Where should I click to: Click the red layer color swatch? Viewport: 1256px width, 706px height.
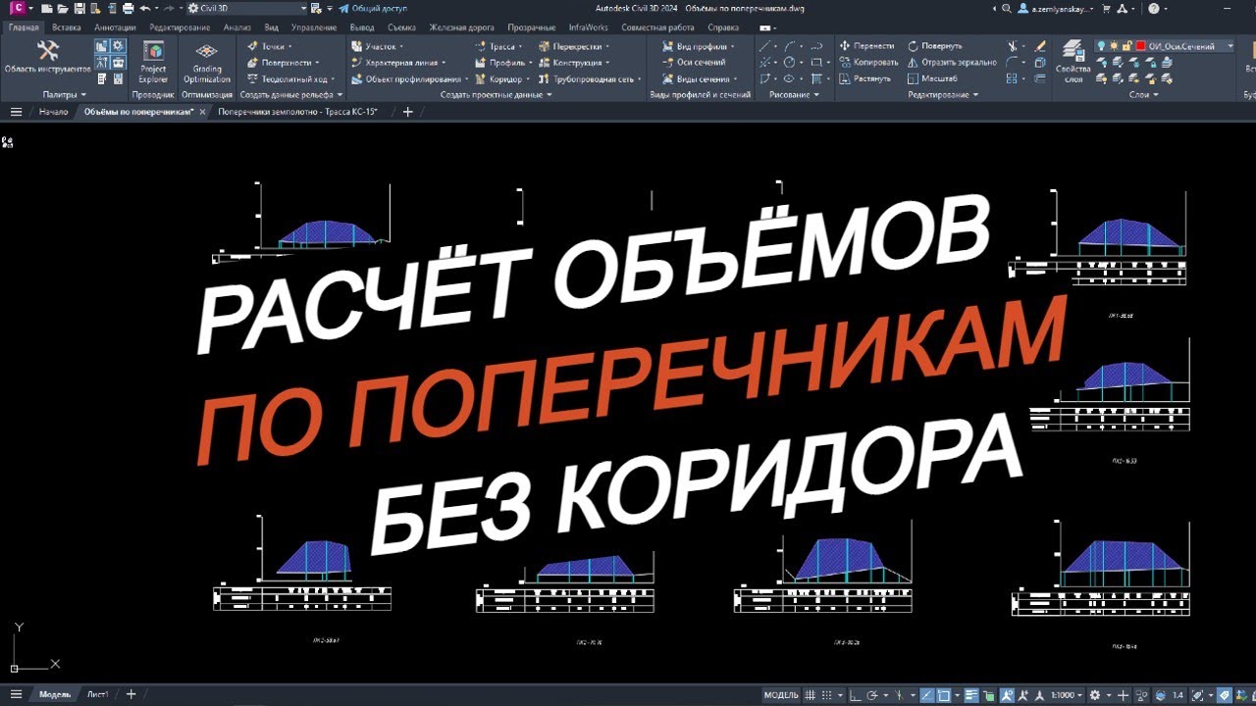click(1140, 46)
